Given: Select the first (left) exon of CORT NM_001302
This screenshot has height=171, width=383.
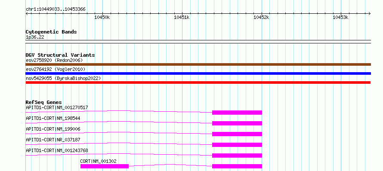Looking at the screenshot, I should pos(105,166).
